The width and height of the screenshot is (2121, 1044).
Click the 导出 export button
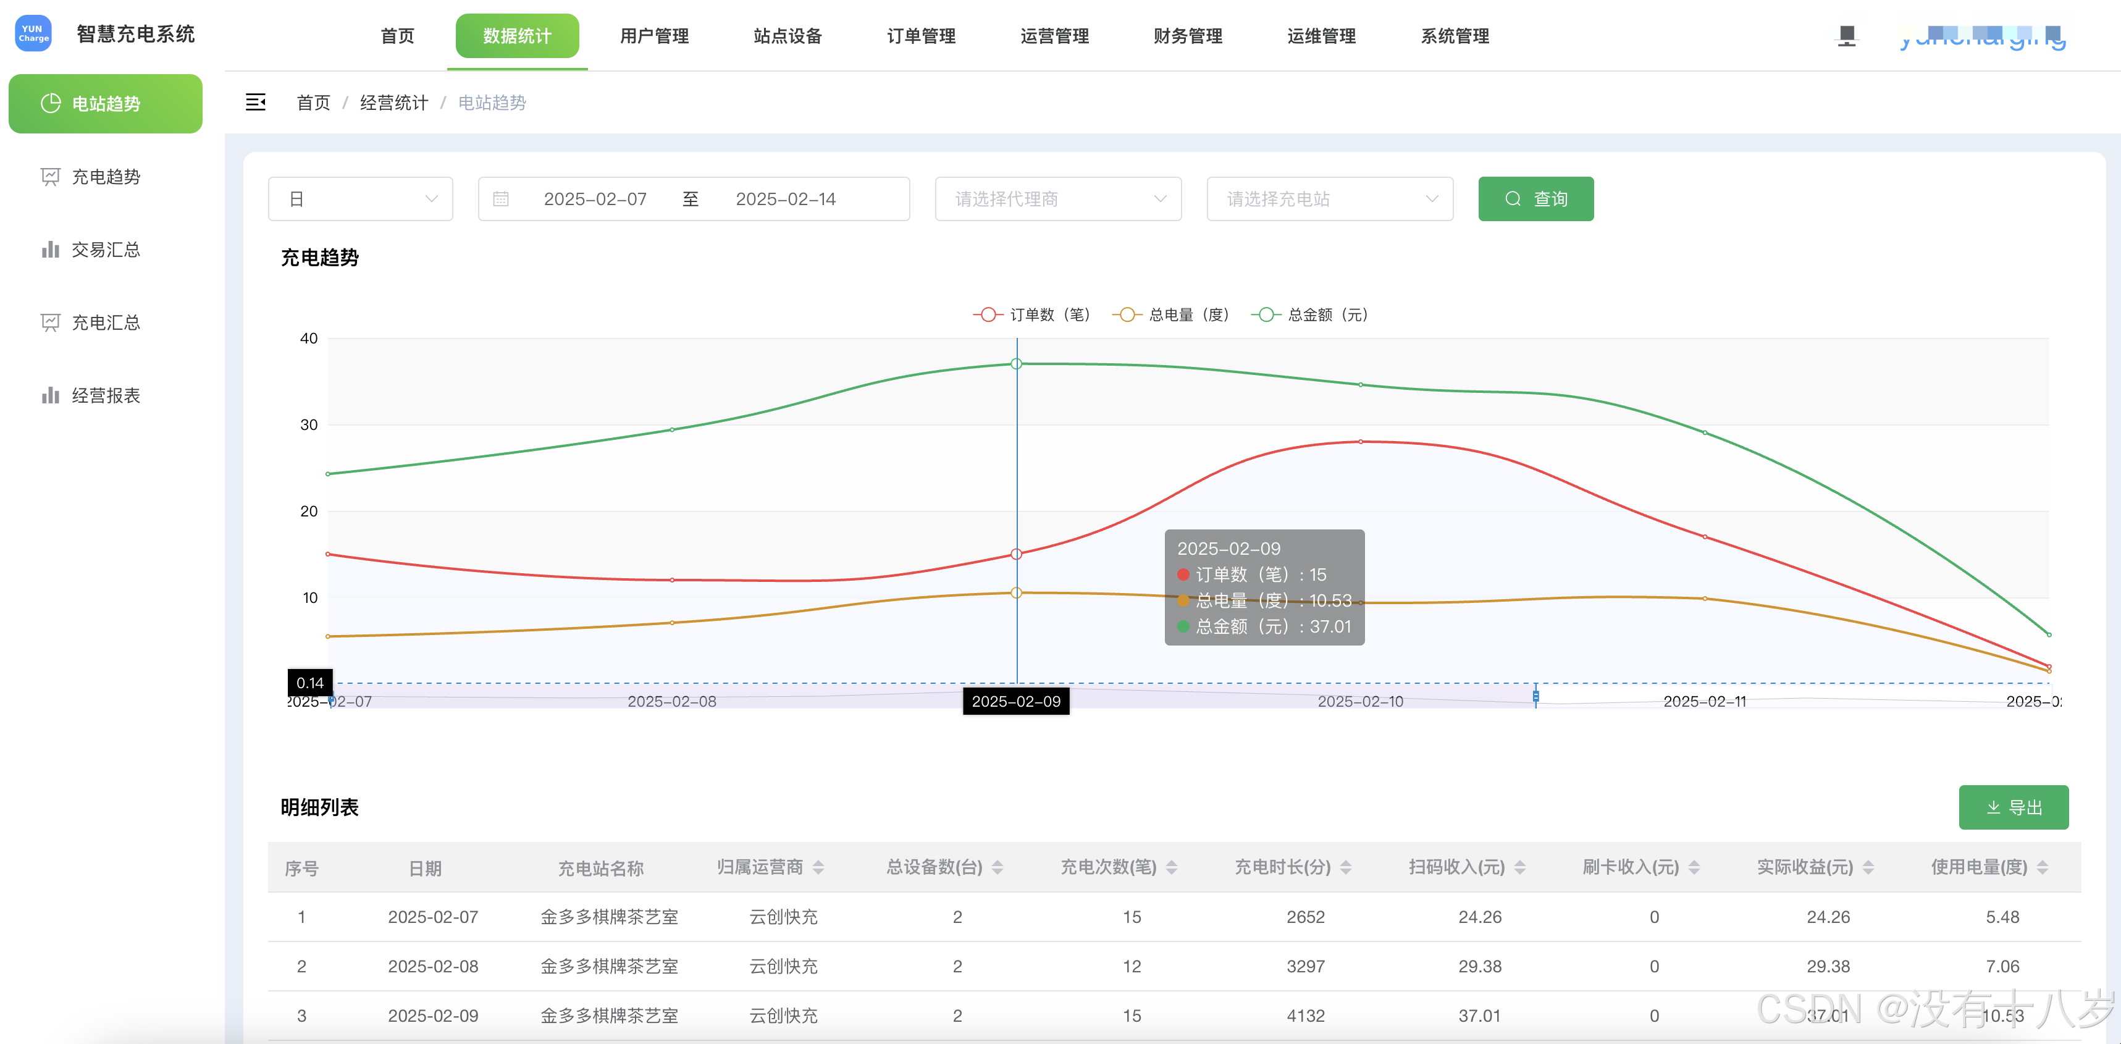coord(2013,807)
